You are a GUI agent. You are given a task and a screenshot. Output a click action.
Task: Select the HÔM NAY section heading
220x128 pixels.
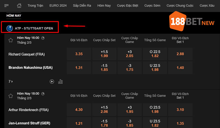pyautogui.click(x=14, y=16)
